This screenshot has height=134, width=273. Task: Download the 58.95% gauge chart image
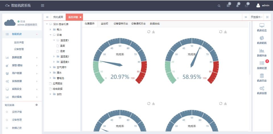pyautogui.click(x=226, y=32)
